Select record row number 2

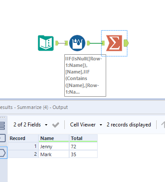pyautogui.click(x=23, y=154)
